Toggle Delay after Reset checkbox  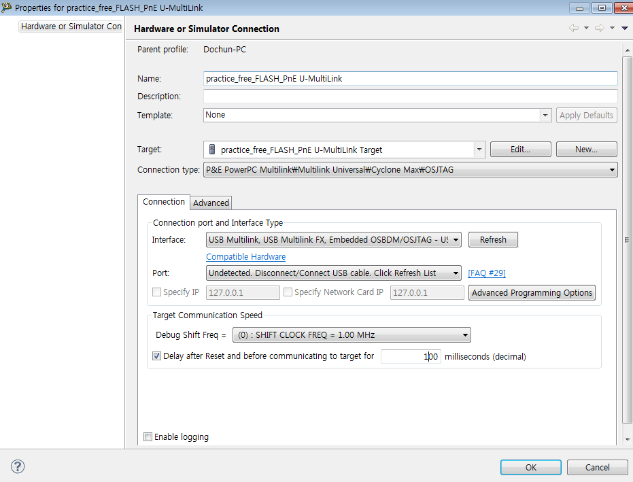click(x=157, y=356)
